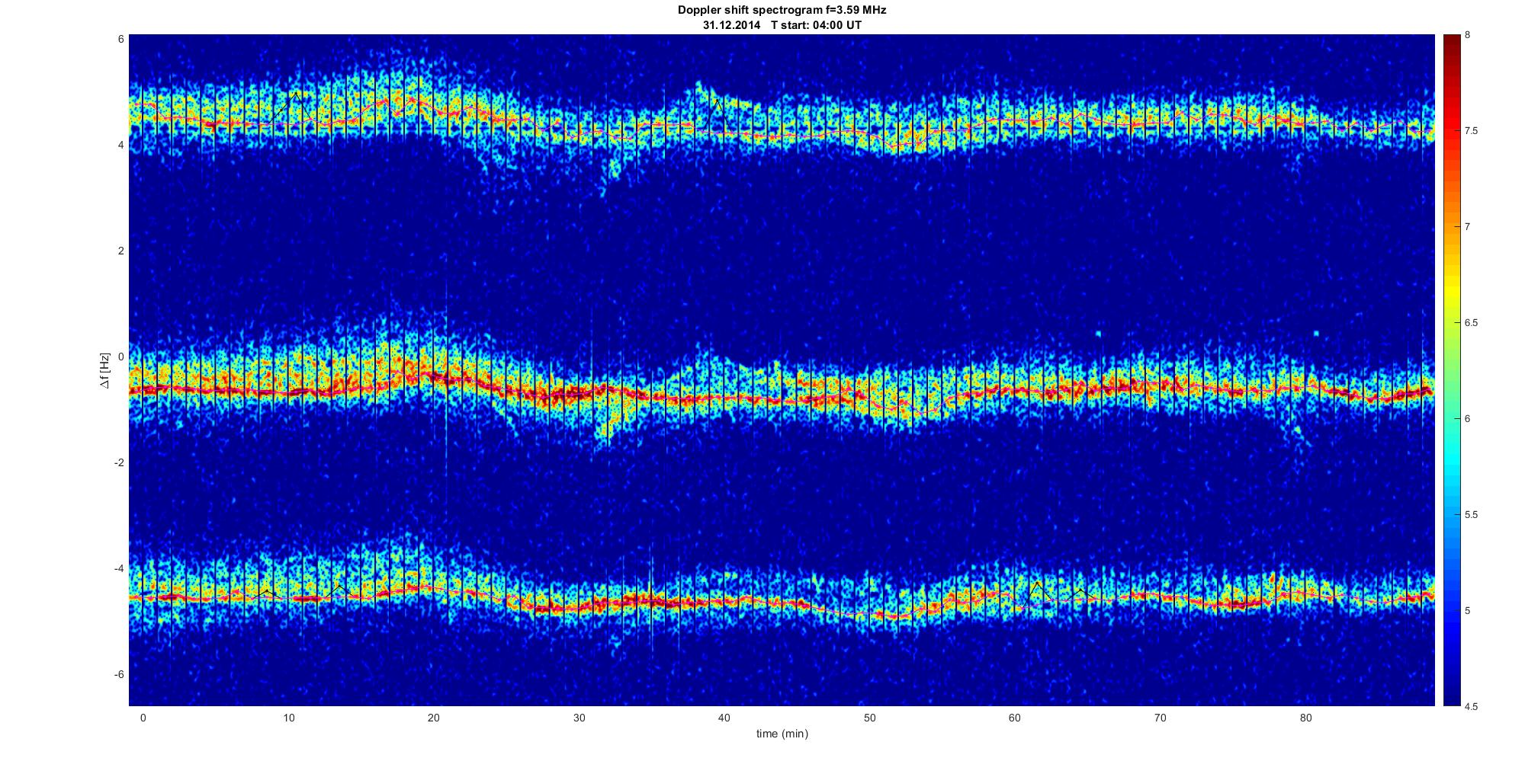
Task: Click colorbar tick label 8
Action: (1468, 35)
